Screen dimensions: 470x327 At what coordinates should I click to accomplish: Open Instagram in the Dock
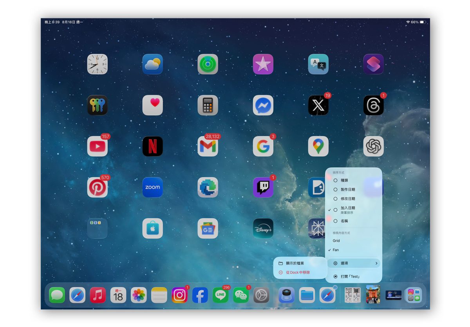179,295
